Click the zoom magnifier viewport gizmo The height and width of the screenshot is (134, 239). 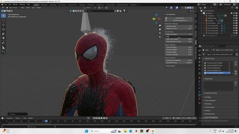(x=160, y=26)
